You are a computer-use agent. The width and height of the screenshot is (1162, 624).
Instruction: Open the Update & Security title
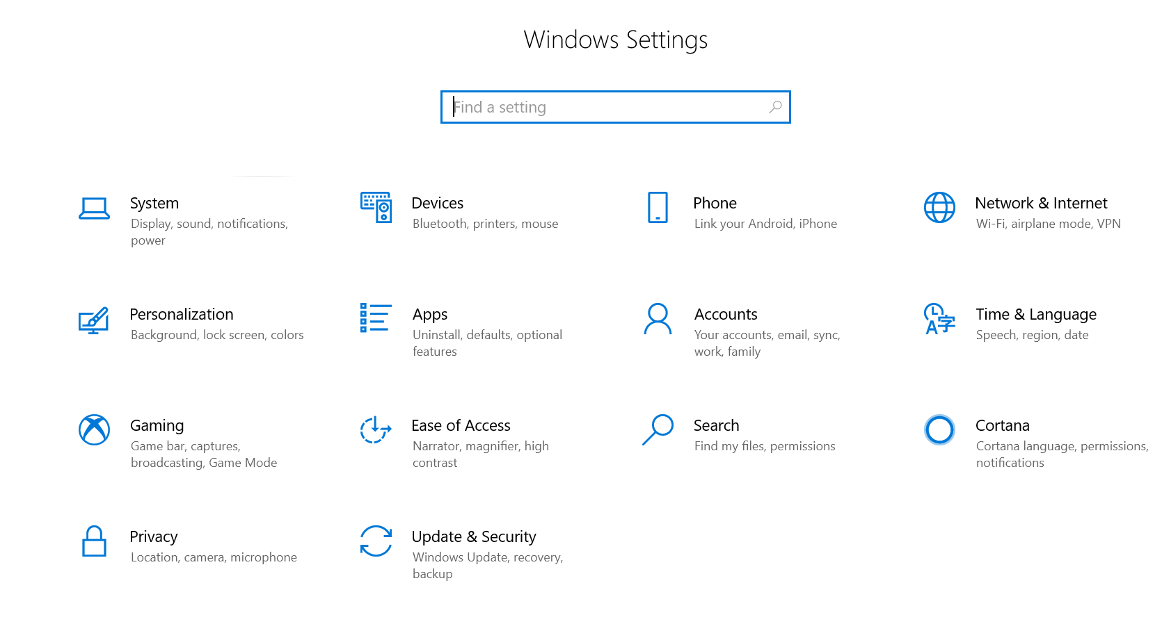pos(474,537)
